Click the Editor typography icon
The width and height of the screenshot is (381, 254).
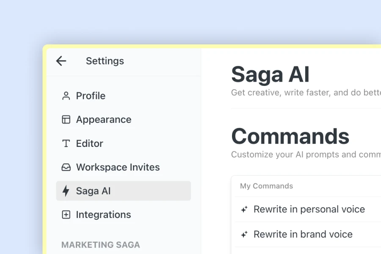point(66,144)
